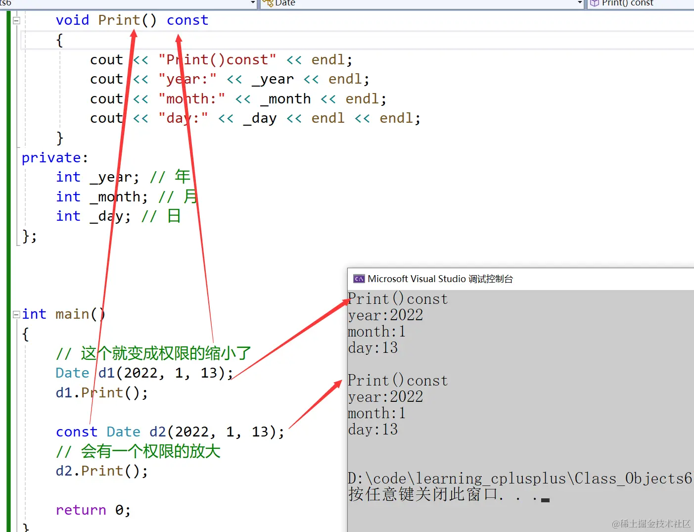Click the comment '// 这个就变成权限的缩小了'
This screenshot has height=532, width=694.
(x=153, y=353)
